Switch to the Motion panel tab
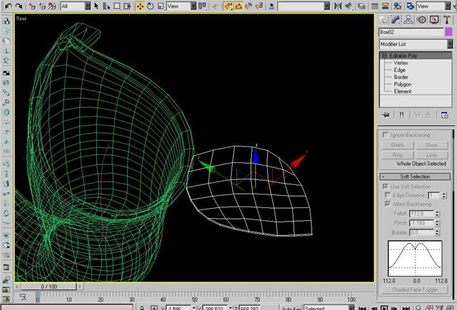The width and height of the screenshot is (457, 310). coord(421,20)
